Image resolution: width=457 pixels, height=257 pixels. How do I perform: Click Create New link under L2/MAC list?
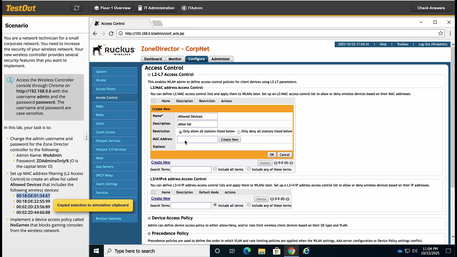click(161, 162)
